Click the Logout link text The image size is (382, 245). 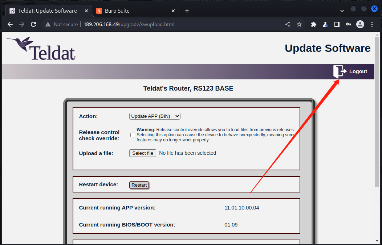(358, 71)
